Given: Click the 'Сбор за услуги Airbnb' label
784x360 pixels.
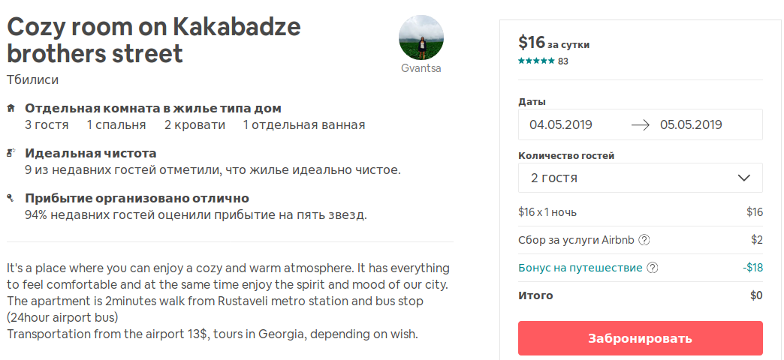Looking at the screenshot, I should [576, 240].
